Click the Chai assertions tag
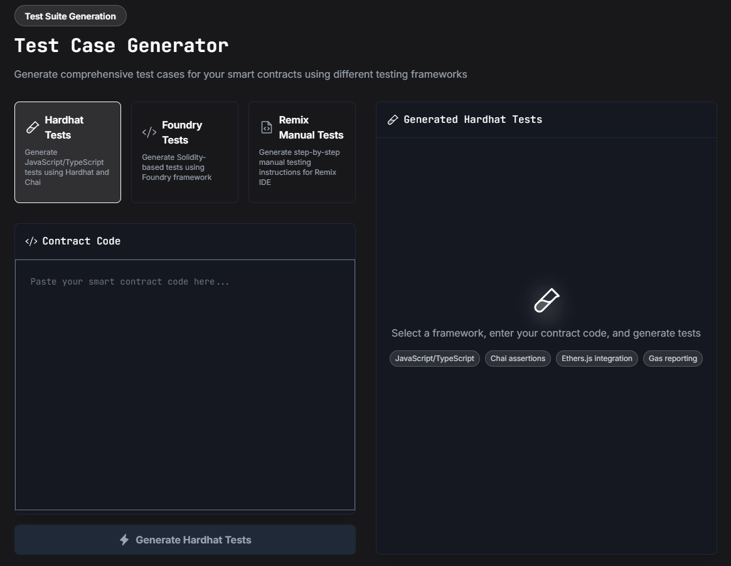This screenshot has height=566, width=731. (518, 359)
